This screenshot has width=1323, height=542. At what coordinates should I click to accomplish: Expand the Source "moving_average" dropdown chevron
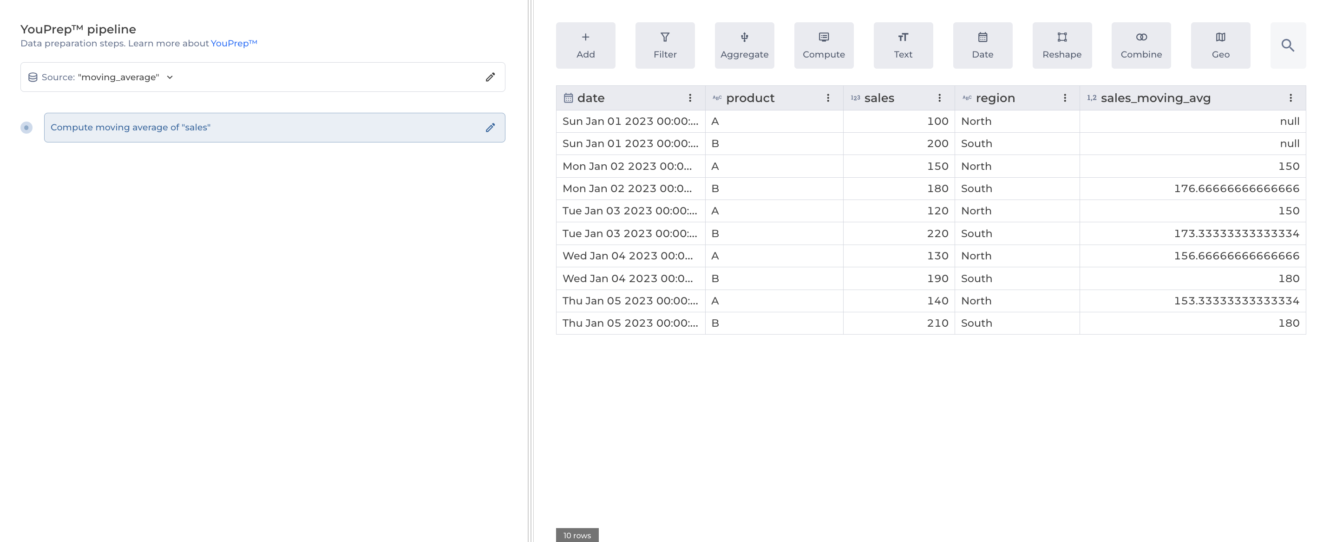coord(170,77)
